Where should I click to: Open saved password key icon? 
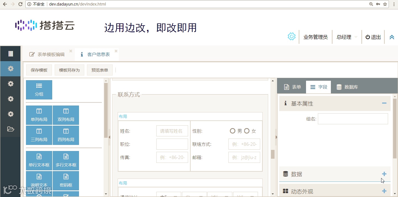(378, 4)
